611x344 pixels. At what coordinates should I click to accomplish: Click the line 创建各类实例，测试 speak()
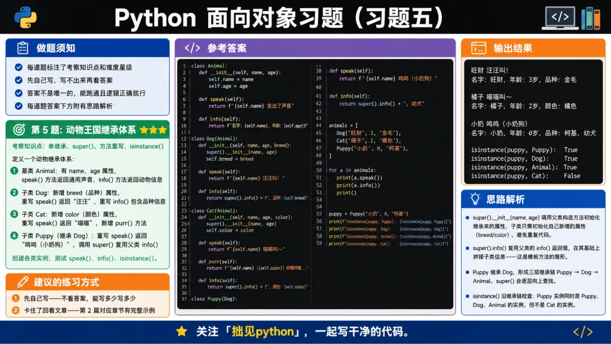click(x=84, y=259)
